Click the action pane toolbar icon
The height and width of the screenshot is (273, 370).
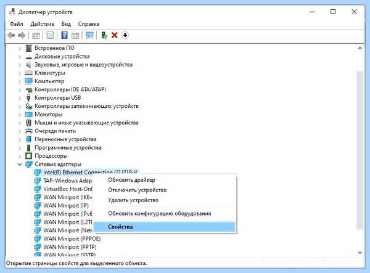[75, 35]
